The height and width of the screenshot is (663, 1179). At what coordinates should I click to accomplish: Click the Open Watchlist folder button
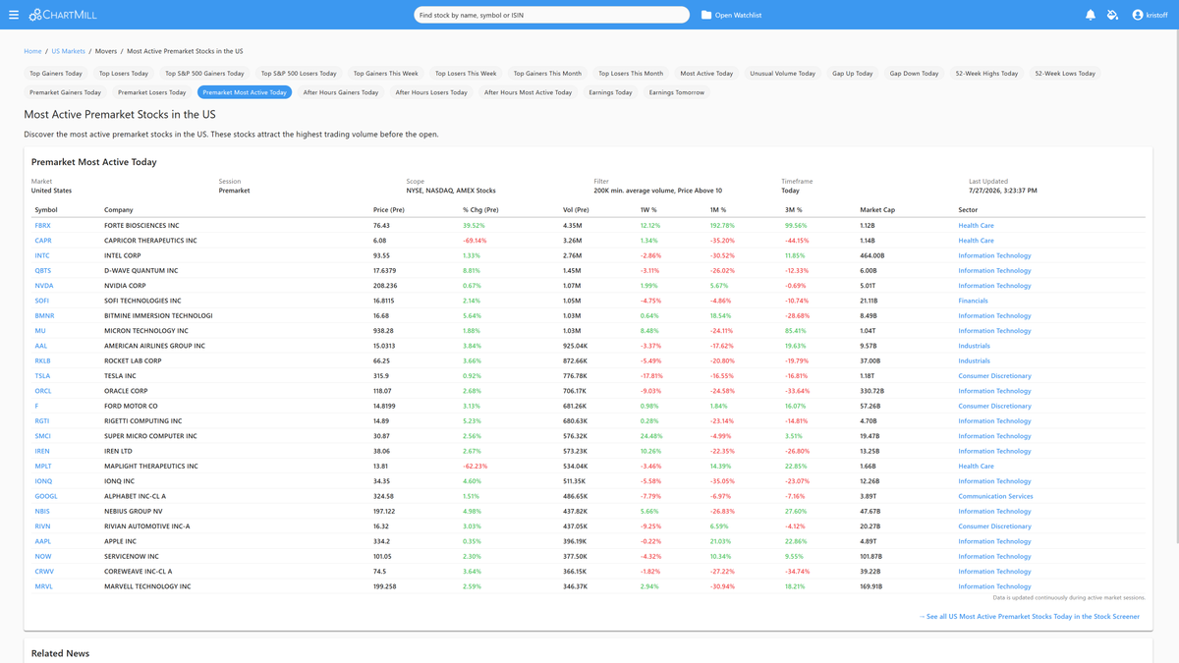732,15
